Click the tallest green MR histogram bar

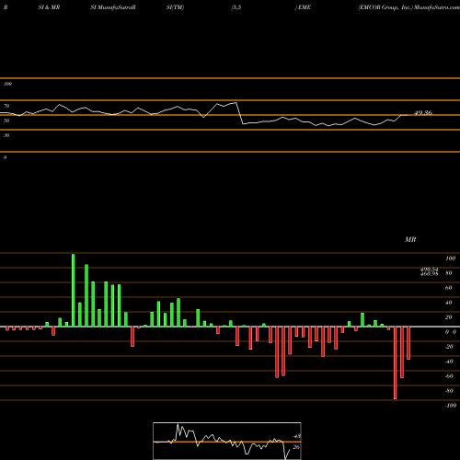pyautogui.click(x=74, y=290)
